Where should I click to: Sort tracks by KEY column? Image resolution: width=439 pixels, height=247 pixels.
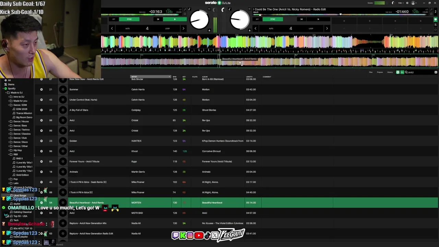pos(184,77)
